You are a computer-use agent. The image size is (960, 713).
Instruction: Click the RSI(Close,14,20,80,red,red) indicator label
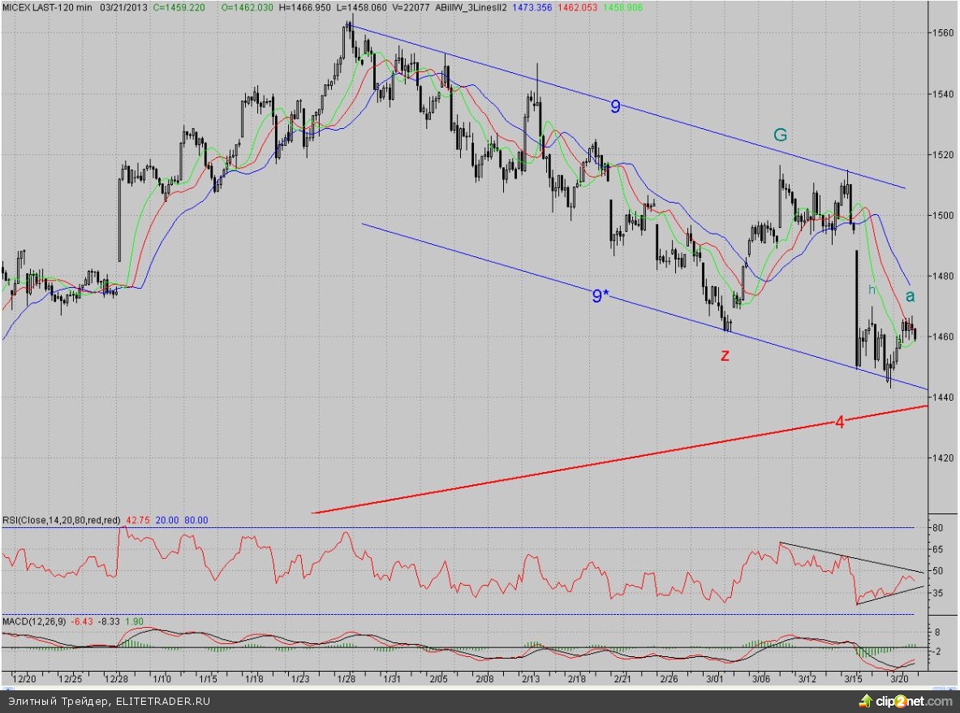click(61, 520)
